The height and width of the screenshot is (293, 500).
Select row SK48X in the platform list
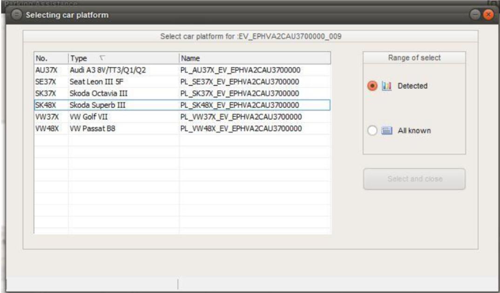(182, 105)
